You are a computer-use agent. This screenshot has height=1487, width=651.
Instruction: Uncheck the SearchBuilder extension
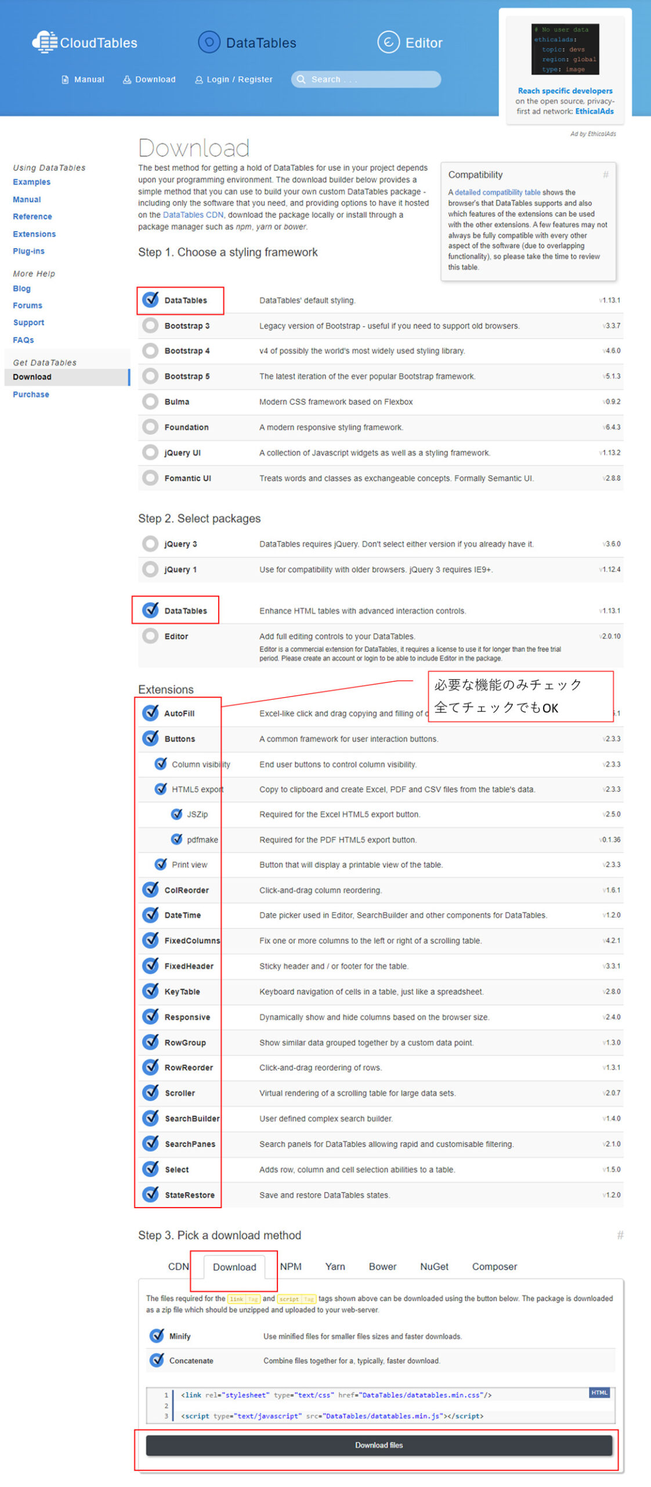pos(150,1119)
